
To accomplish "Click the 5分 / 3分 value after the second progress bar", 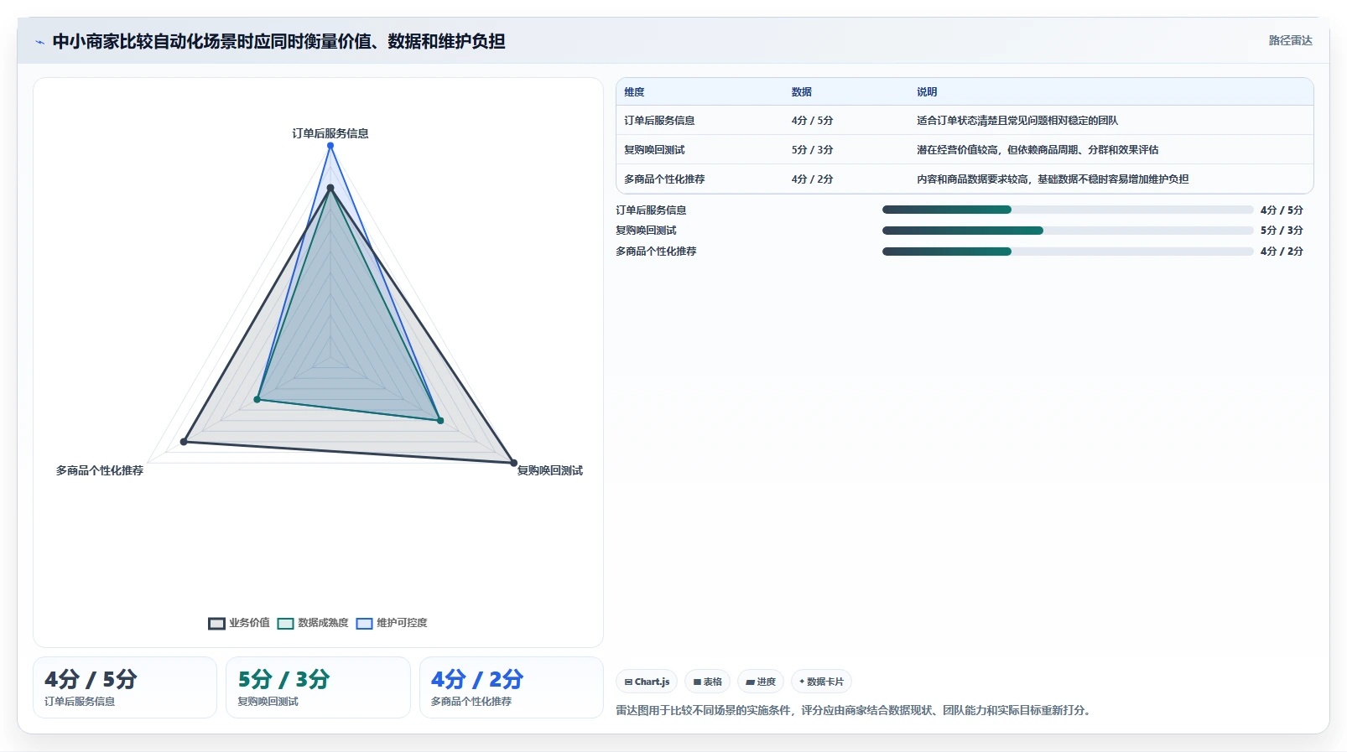I will point(1282,231).
